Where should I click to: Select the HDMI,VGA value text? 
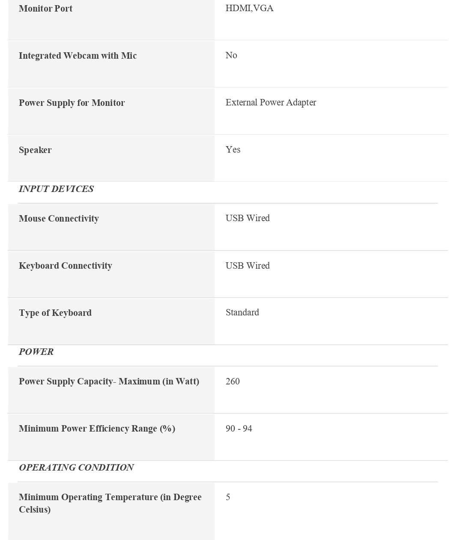[249, 8]
